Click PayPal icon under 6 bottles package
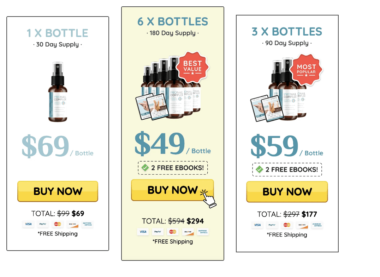Image resolution: width=380 pixels, height=277 pixels. click(158, 232)
